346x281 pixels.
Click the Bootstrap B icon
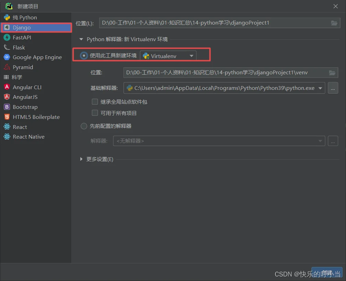point(7,107)
